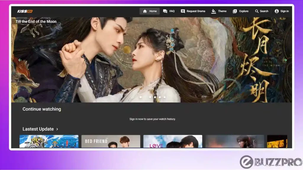Viewport: 303px width, 170px height.
Task: Click the Home house icon
Action: (x=145, y=11)
